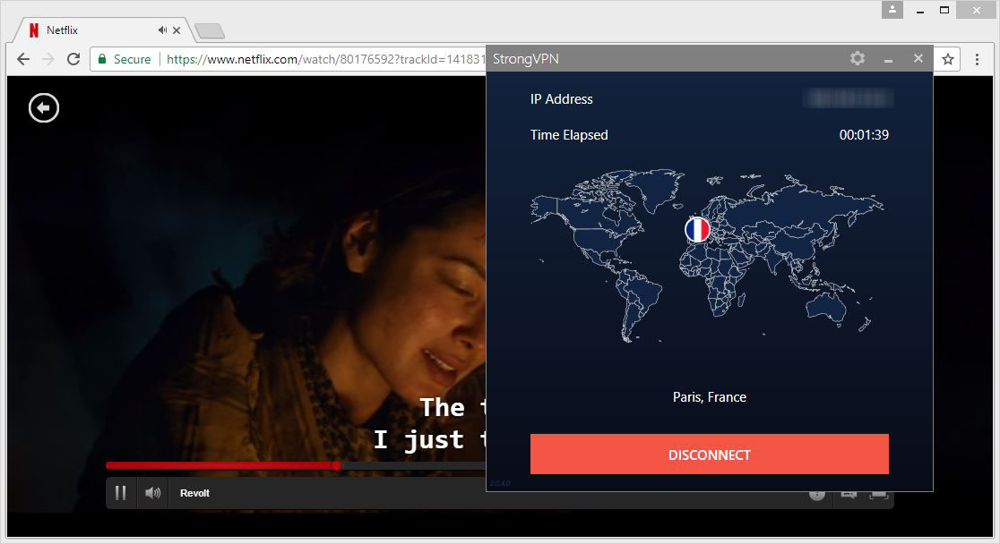Minimize the StrongVPN window
This screenshot has height=544, width=1000.
point(888,59)
